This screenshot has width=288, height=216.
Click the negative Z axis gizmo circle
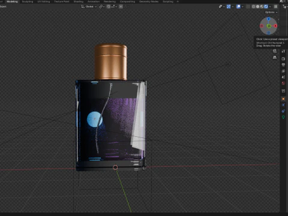pyautogui.click(x=269, y=32)
